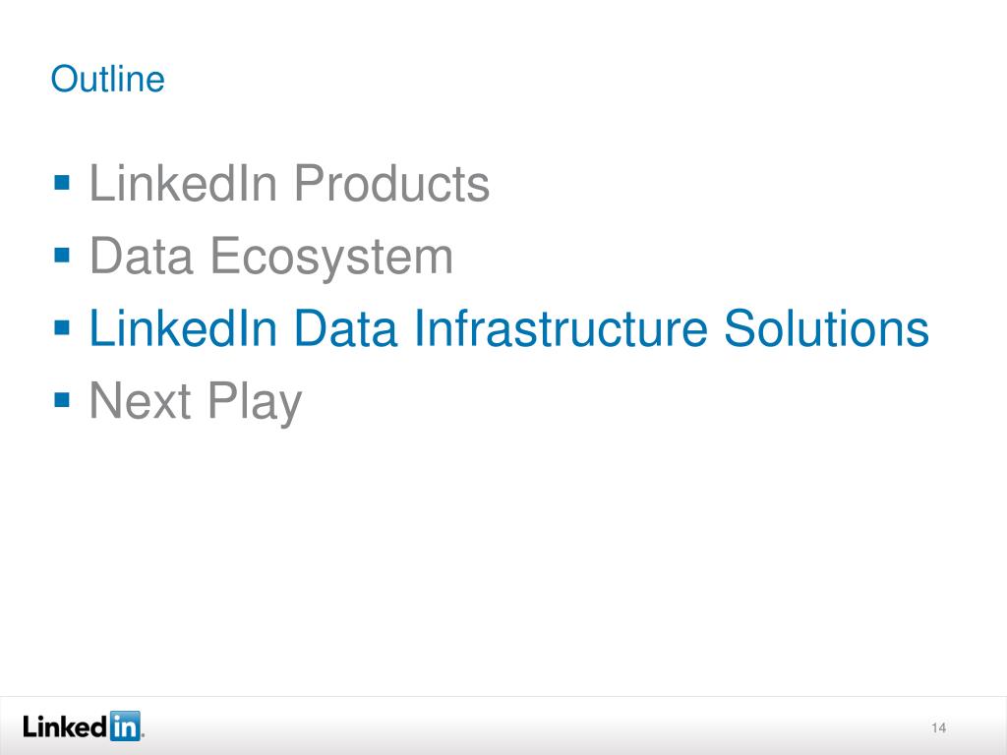Click the bullet beside LinkedIn Data Infrastructure Solutions
This screenshot has height=755, width=1007.
pyautogui.click(x=62, y=327)
